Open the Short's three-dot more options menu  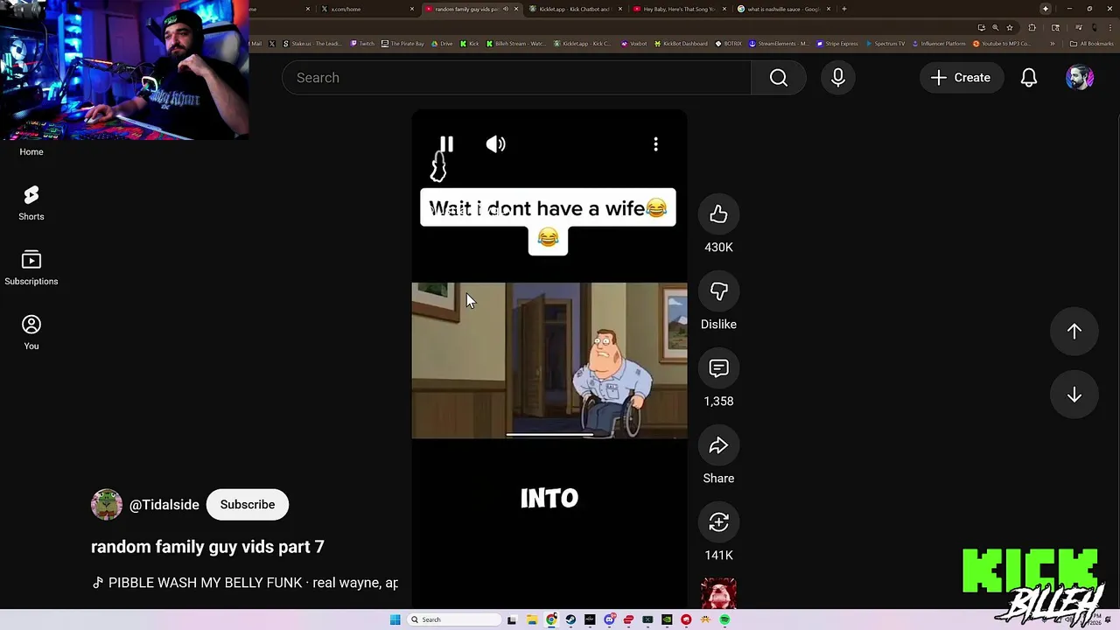pos(655,144)
